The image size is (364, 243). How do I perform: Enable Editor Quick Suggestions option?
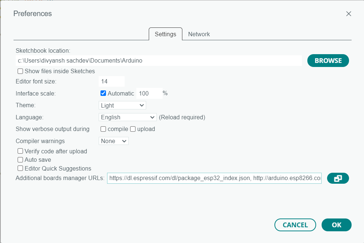tap(20, 168)
